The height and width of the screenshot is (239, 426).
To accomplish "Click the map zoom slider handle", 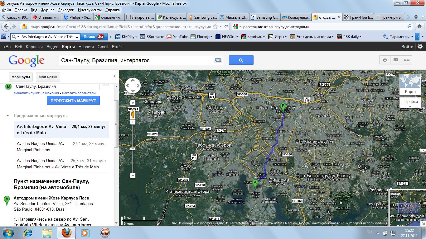I will point(133,149).
